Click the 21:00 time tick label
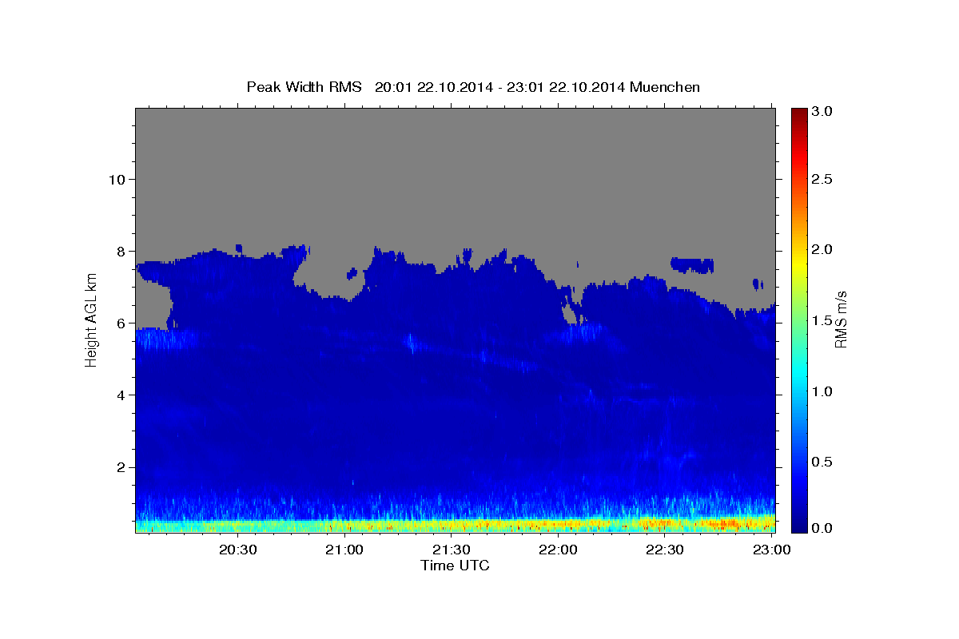The height and width of the screenshot is (639, 959). click(x=344, y=550)
